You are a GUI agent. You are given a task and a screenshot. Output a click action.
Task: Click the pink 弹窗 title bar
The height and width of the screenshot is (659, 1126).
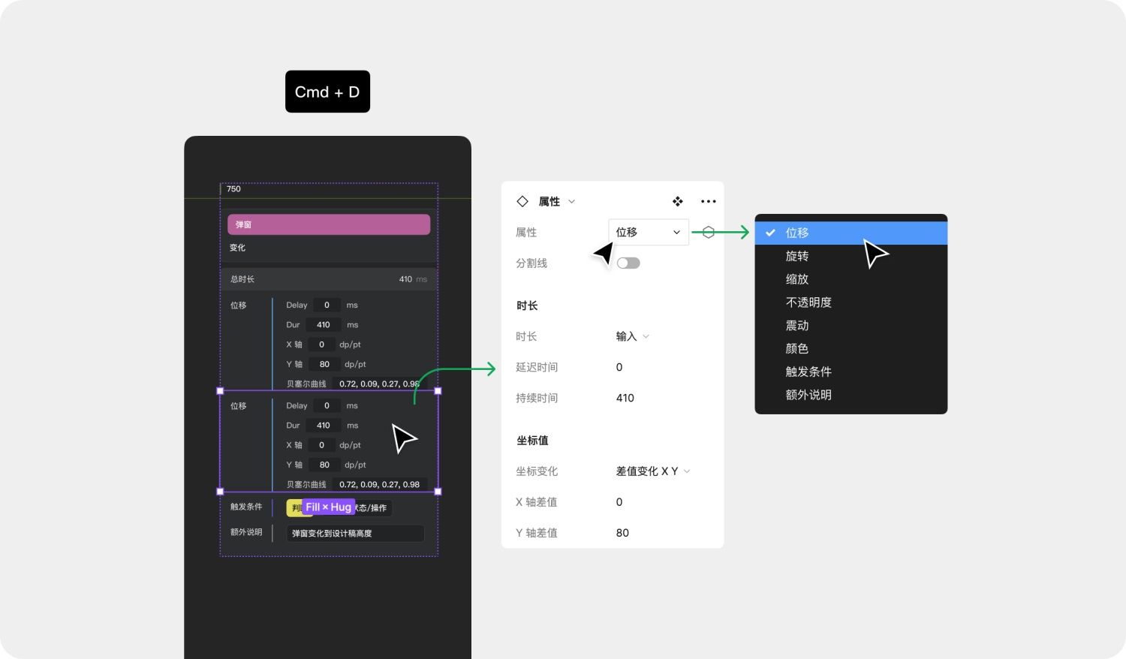tap(329, 224)
